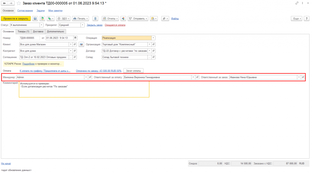The width and height of the screenshot is (312, 173).
Task: Open the Ответственный за заказ record icon
Action: tap(303, 77)
